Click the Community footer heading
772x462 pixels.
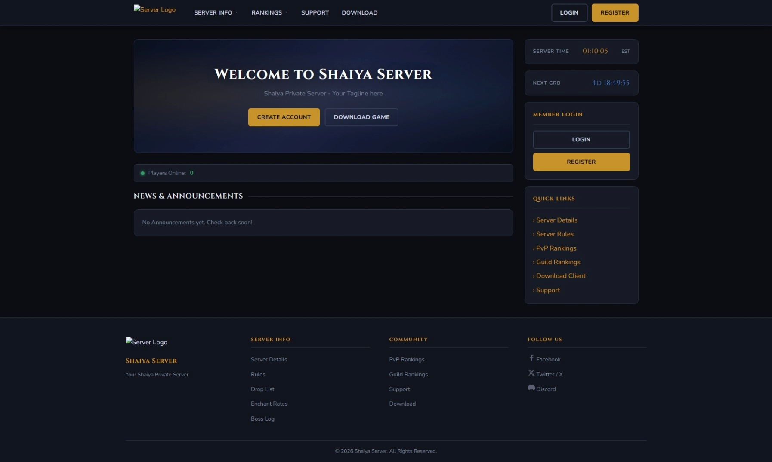coord(408,340)
